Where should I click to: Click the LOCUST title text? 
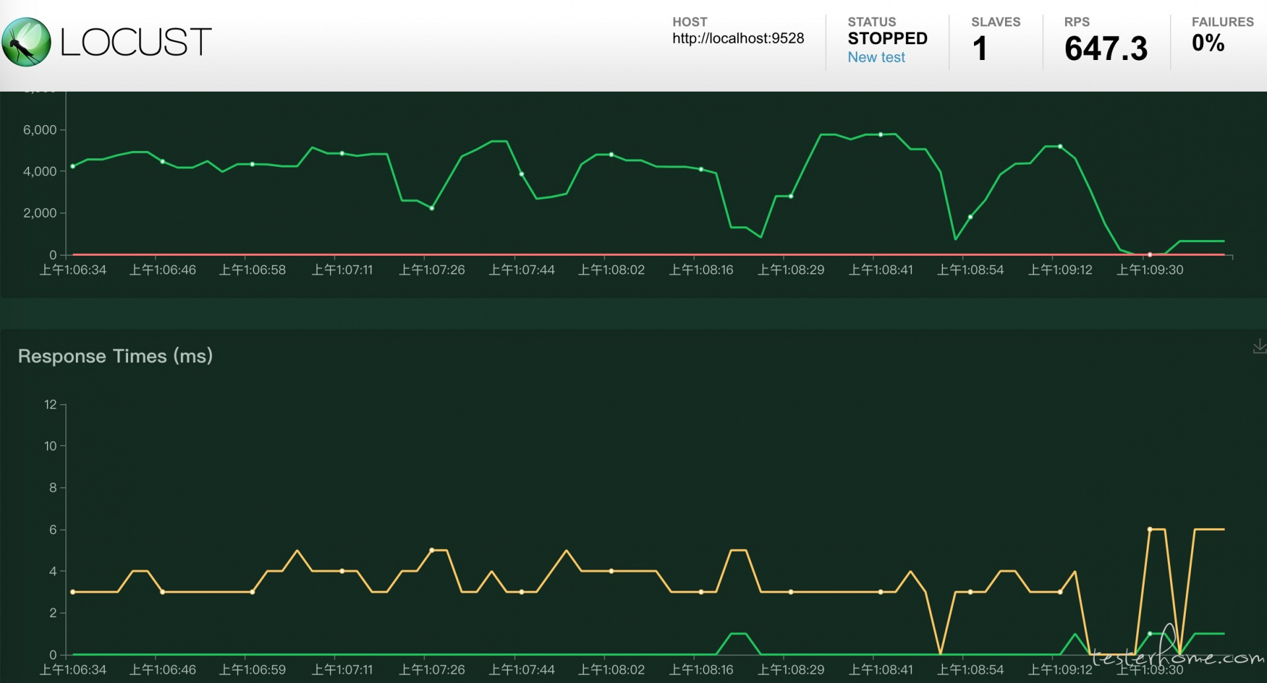136,42
